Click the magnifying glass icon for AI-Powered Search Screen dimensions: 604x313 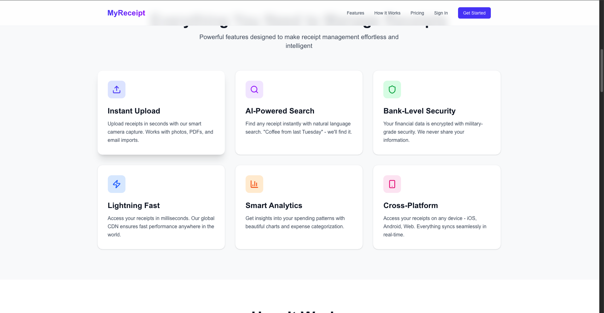click(x=254, y=89)
